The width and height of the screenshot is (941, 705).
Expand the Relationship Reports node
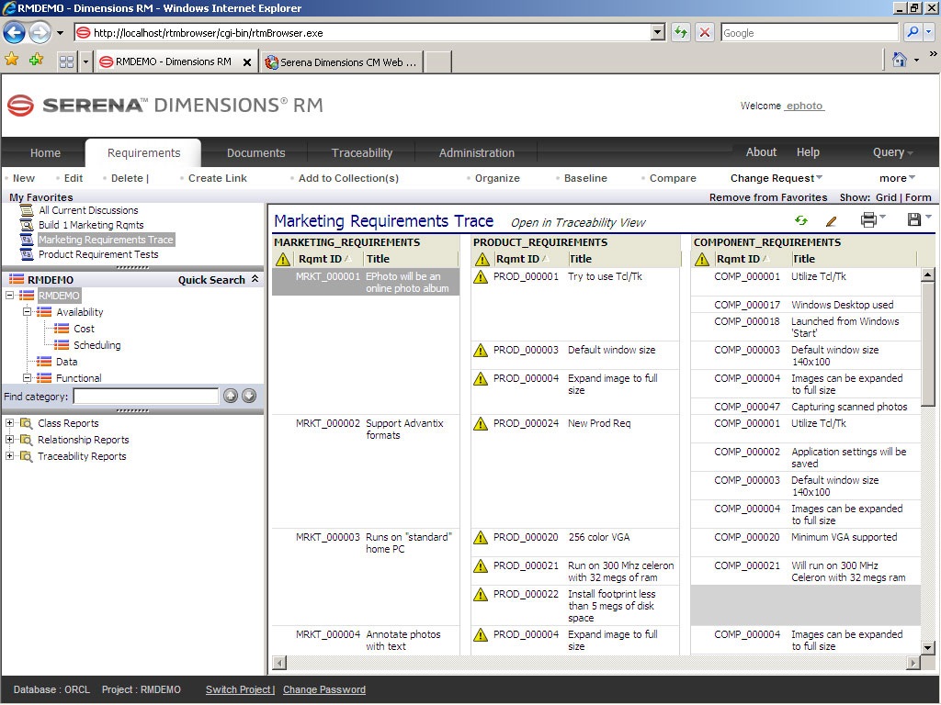9,440
